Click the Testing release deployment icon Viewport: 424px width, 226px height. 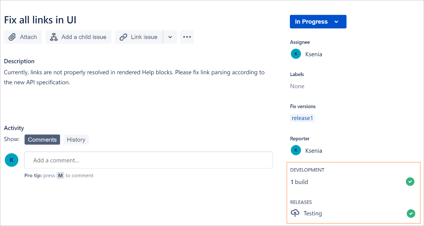[x=295, y=213]
